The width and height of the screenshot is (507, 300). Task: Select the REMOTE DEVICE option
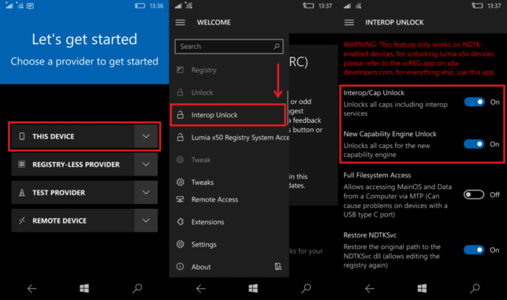tap(73, 220)
